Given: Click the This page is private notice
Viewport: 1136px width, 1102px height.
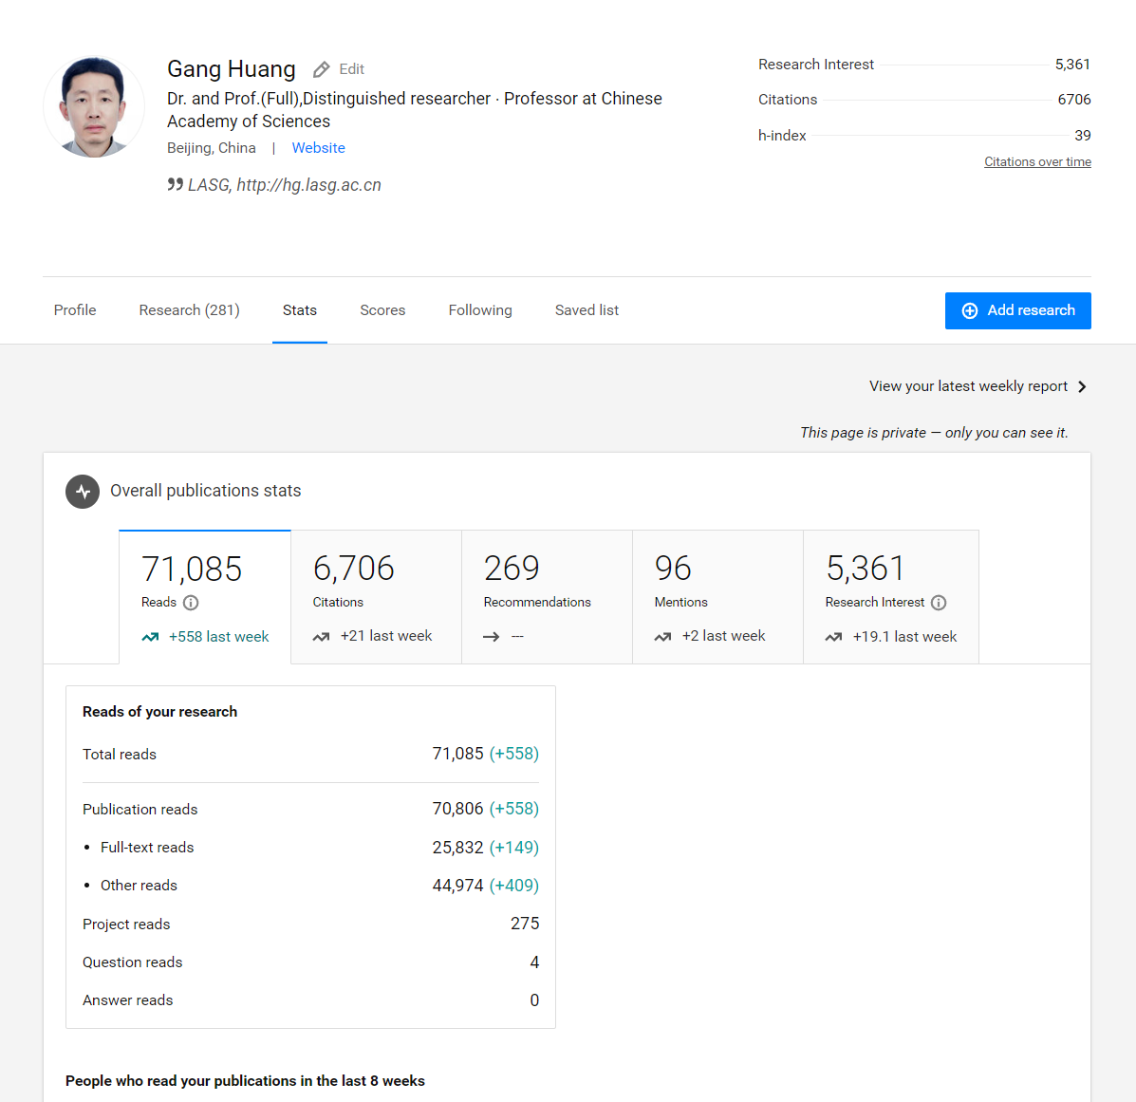Looking at the screenshot, I should point(934,433).
